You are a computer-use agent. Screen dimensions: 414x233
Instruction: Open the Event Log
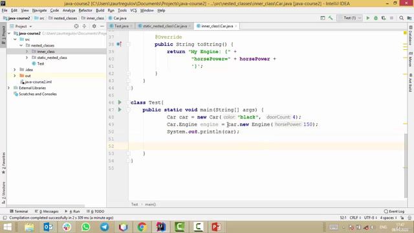394,212
